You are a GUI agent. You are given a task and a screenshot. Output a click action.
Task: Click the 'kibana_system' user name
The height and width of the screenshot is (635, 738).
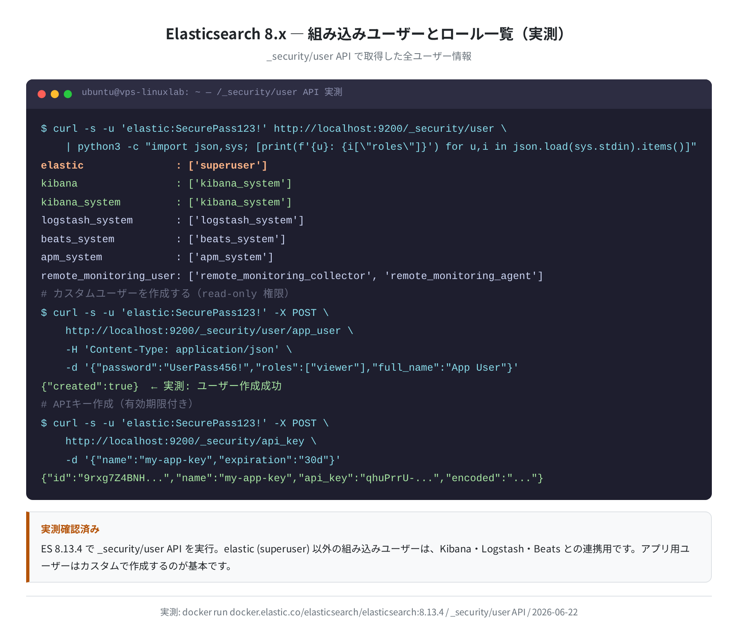click(81, 202)
